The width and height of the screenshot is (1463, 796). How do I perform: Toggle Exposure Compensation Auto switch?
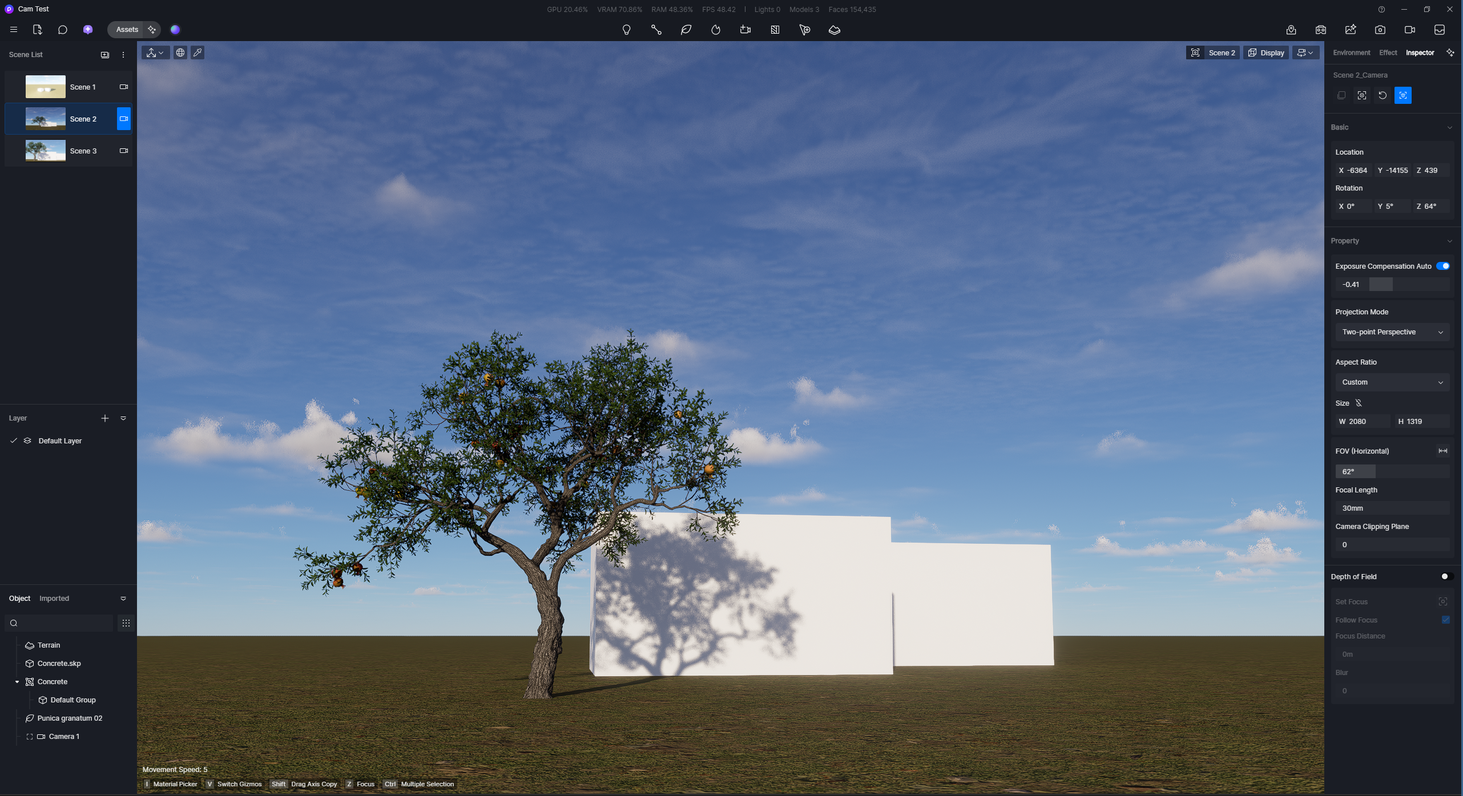[x=1442, y=266]
